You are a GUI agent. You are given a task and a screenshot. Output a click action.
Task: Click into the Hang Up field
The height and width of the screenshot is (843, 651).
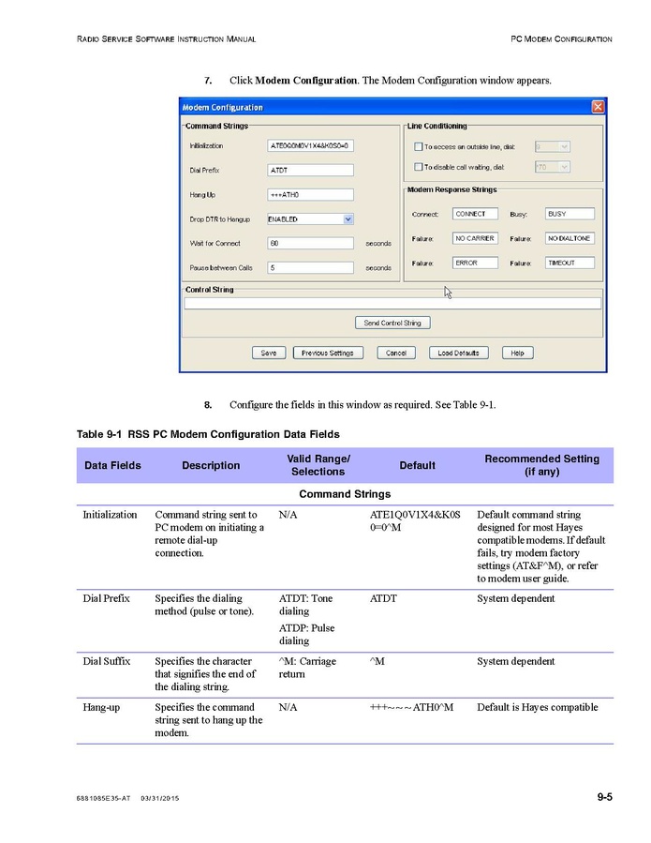[x=310, y=195]
